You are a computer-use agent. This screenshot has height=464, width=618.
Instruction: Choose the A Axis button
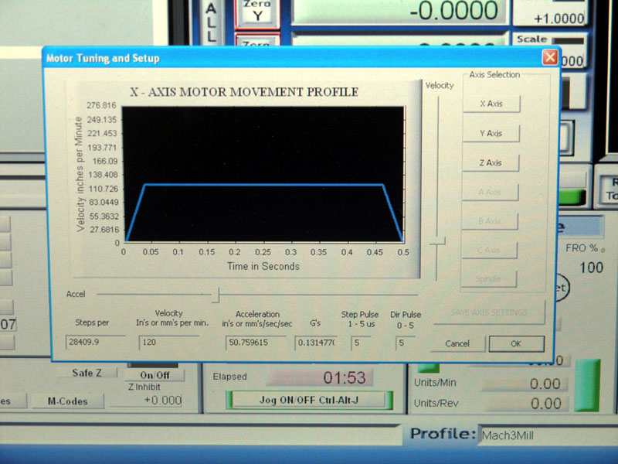491,192
